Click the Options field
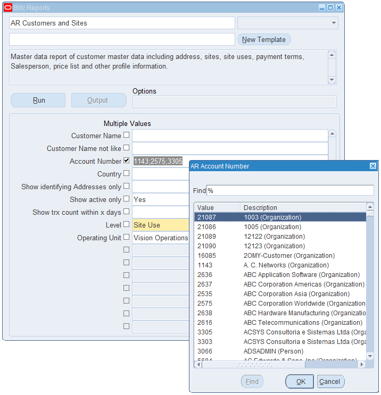 pos(235,102)
